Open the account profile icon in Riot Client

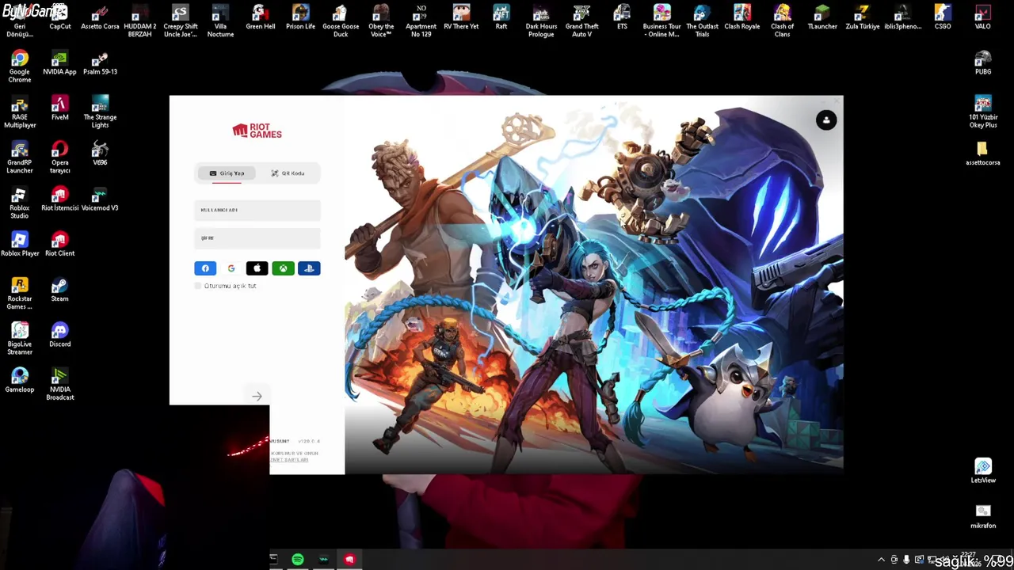[x=826, y=120]
